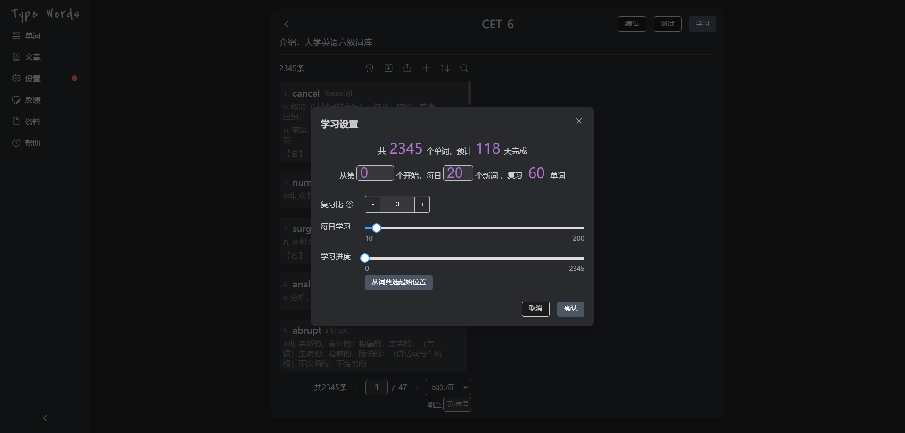Click 从词典选起始位置 button
The height and width of the screenshot is (433, 905).
[398, 282]
